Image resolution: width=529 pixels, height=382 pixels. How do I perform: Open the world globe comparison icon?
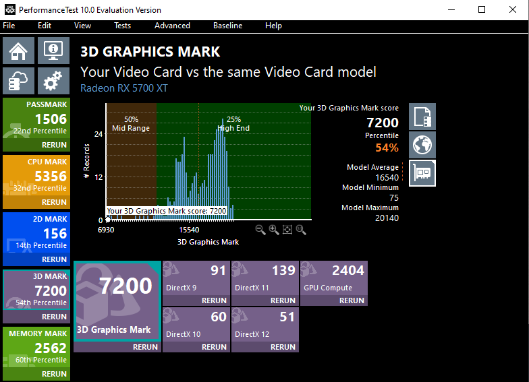[x=422, y=145]
